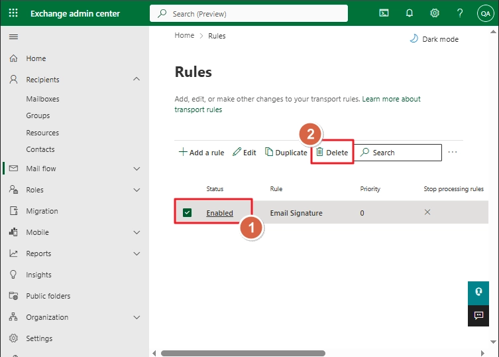
Task: Click the Home house icon in sidebar
Action: coord(13,58)
